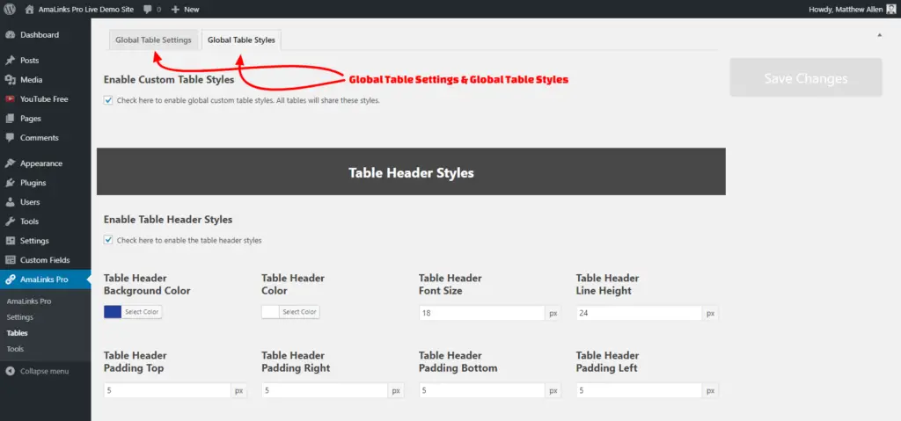
Task: Open the Plugins menu label
Action: (x=33, y=183)
